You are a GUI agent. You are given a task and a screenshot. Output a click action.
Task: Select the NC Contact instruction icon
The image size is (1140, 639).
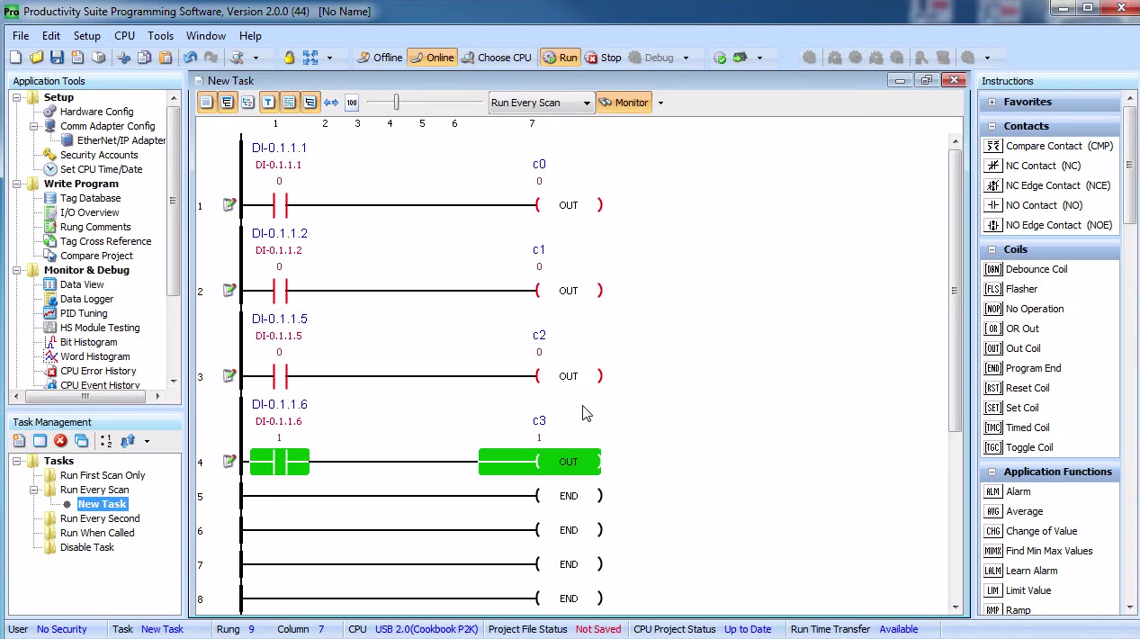pos(993,166)
